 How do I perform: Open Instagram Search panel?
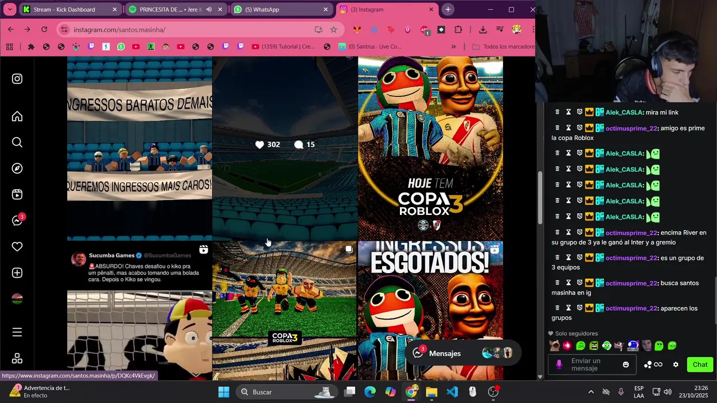tap(17, 143)
